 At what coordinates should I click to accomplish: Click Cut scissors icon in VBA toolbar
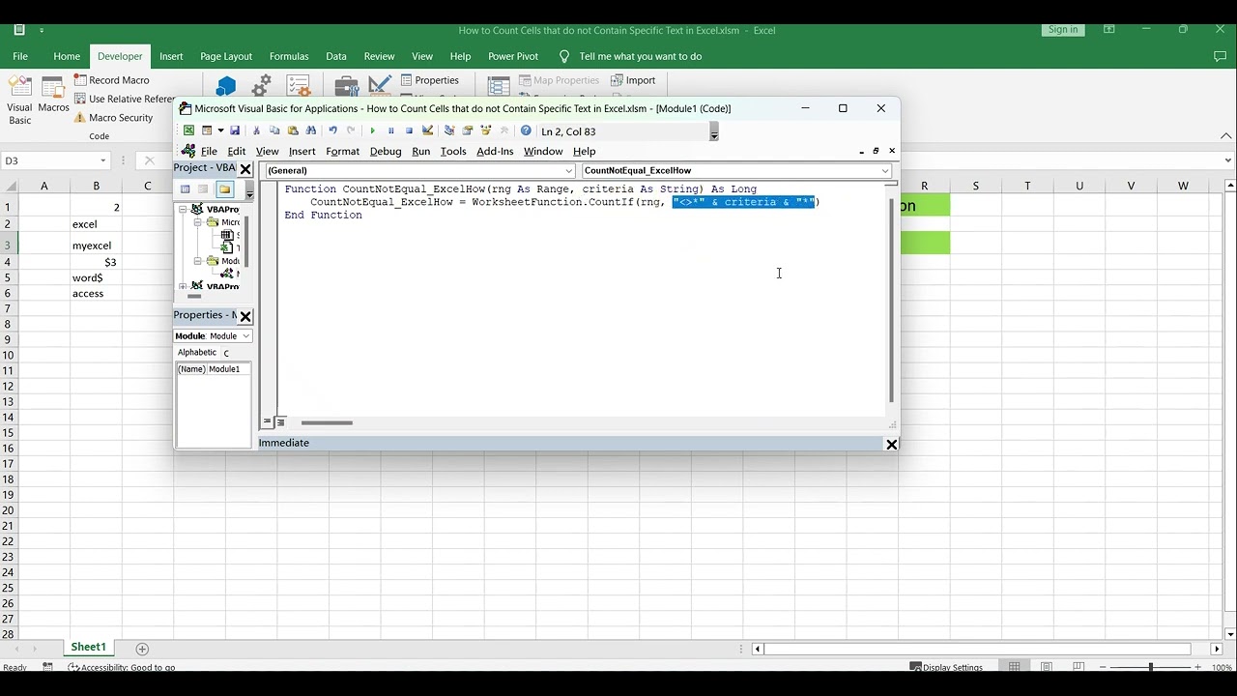(x=256, y=130)
